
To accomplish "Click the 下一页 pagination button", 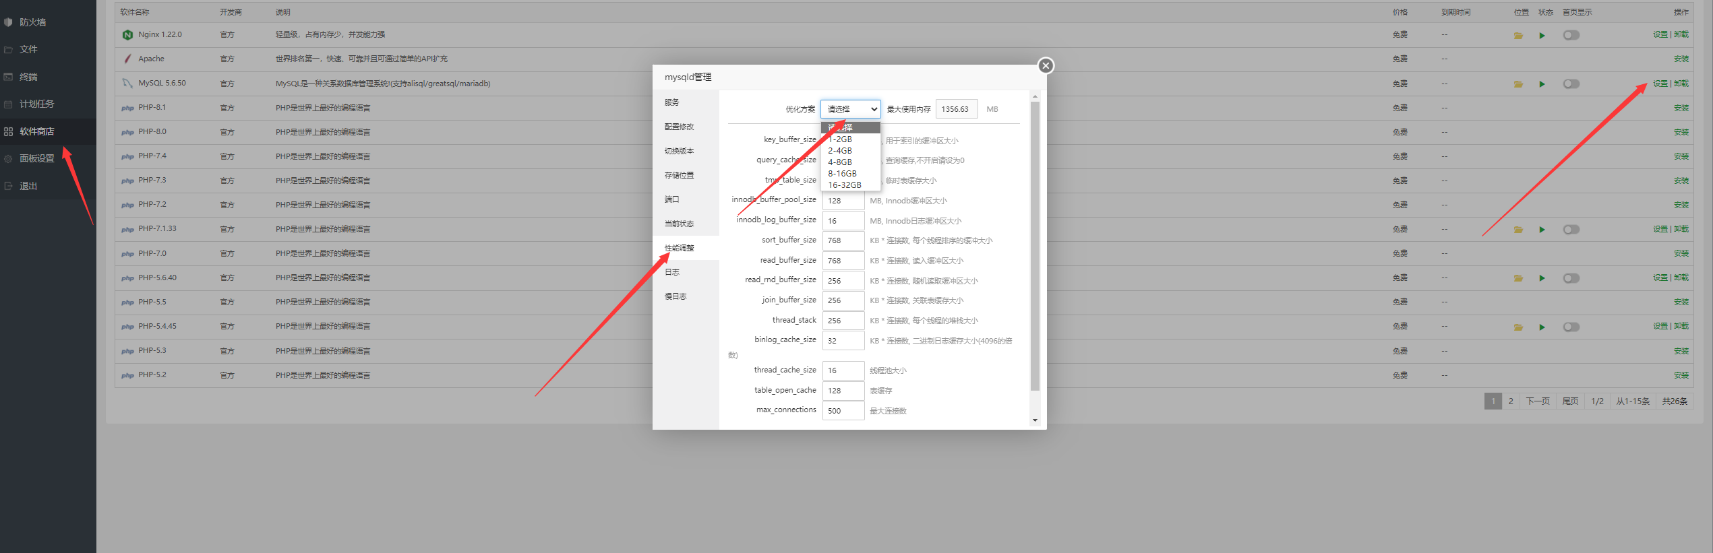I will pyautogui.click(x=1538, y=401).
